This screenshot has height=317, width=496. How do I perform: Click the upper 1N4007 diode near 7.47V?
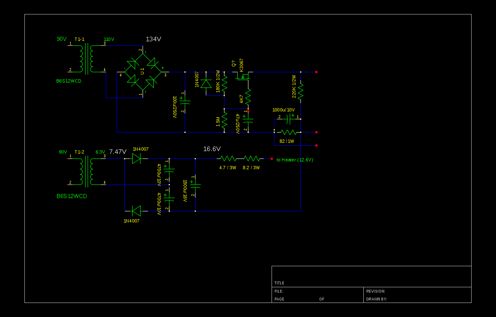tap(136, 158)
